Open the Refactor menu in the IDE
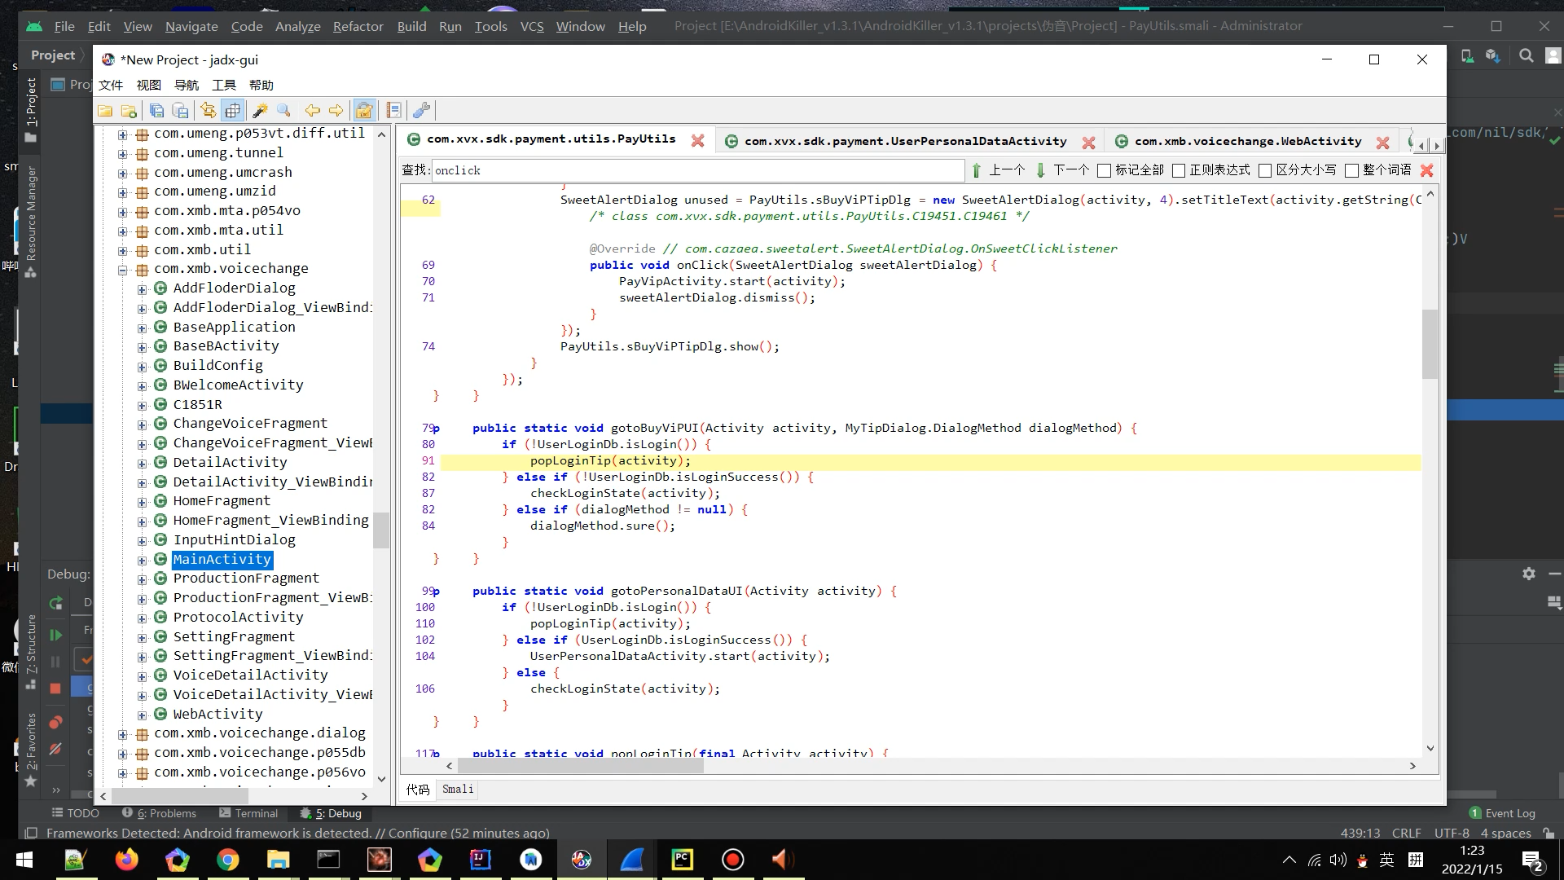1564x880 pixels. pyautogui.click(x=358, y=26)
